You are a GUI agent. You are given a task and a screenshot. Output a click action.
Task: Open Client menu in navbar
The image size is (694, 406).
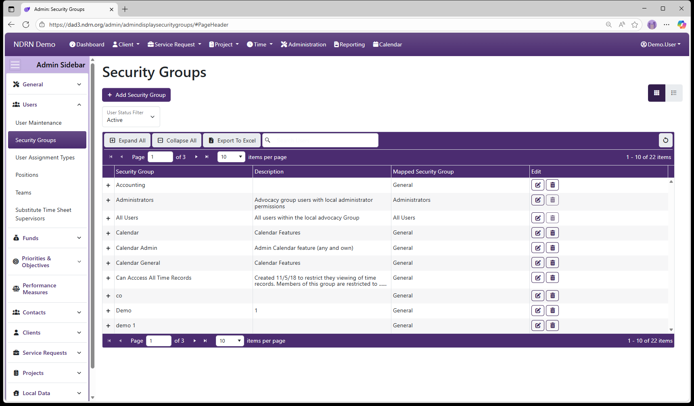[126, 44]
